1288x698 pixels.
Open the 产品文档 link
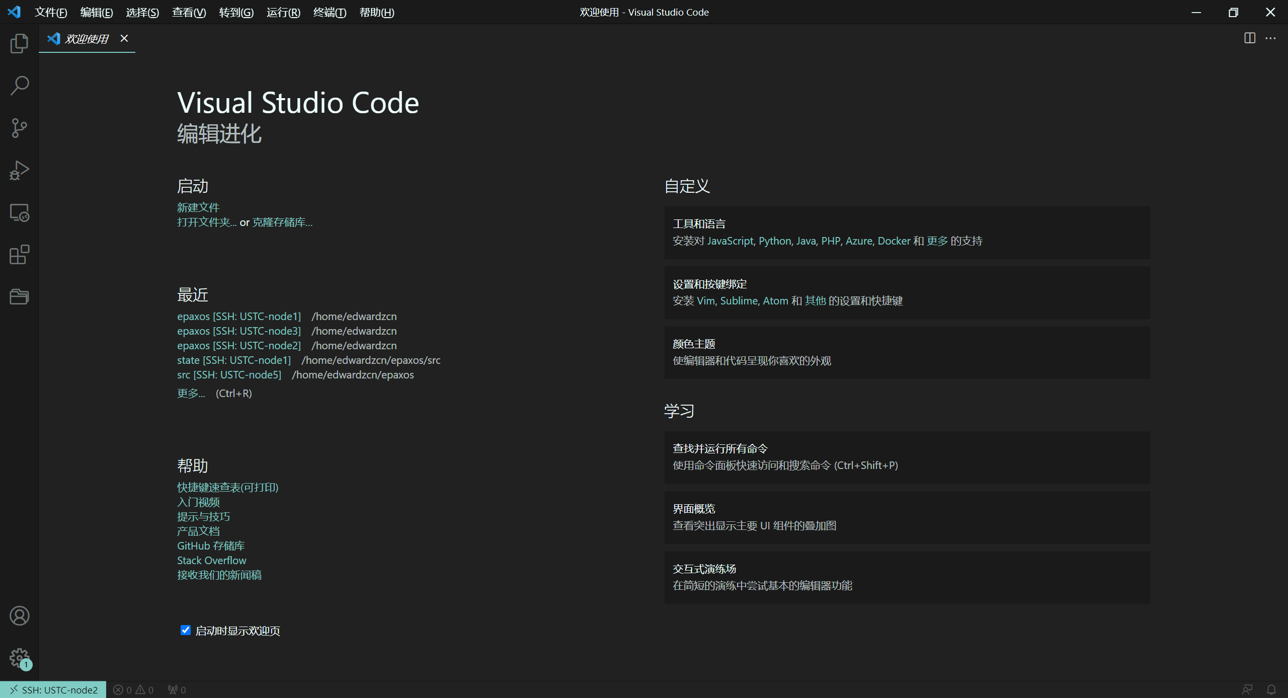tap(198, 531)
